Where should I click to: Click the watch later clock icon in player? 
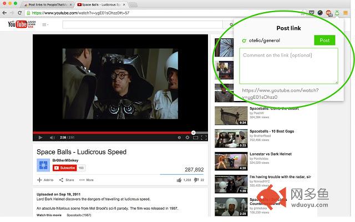click(x=179, y=138)
